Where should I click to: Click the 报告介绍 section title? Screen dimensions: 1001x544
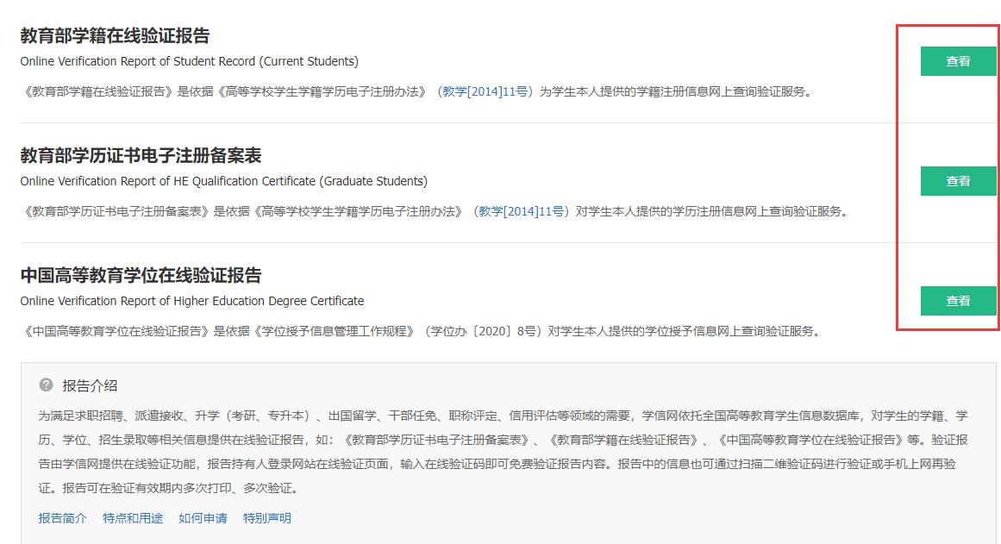(90, 385)
